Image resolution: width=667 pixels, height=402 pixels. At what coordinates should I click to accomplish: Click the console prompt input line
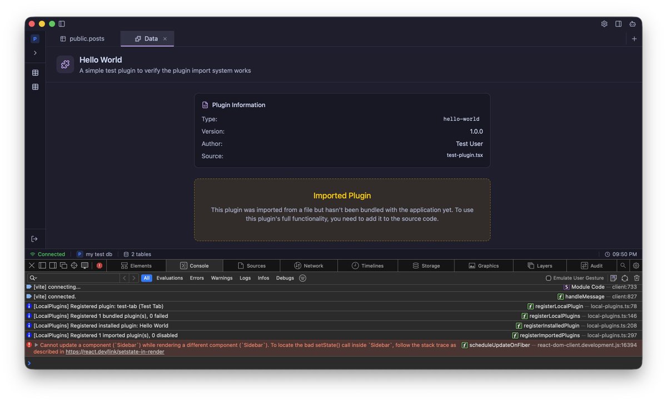333,363
